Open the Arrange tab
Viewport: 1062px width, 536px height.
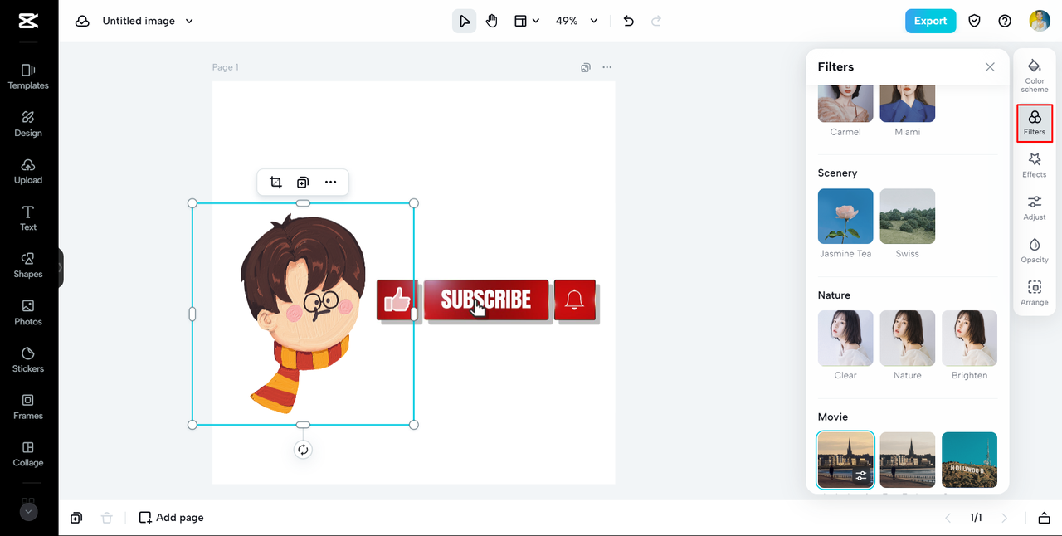click(x=1035, y=293)
